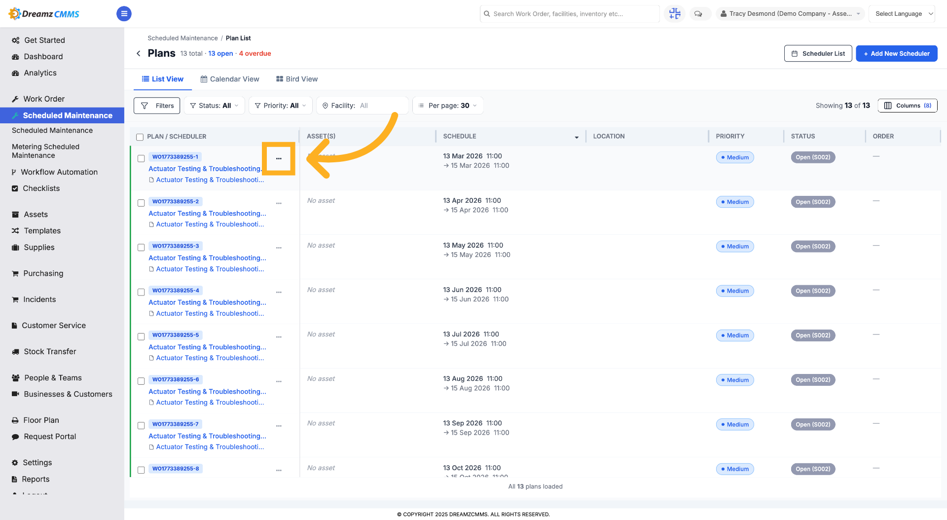Check the box for WO1773389255-6

tap(141, 381)
